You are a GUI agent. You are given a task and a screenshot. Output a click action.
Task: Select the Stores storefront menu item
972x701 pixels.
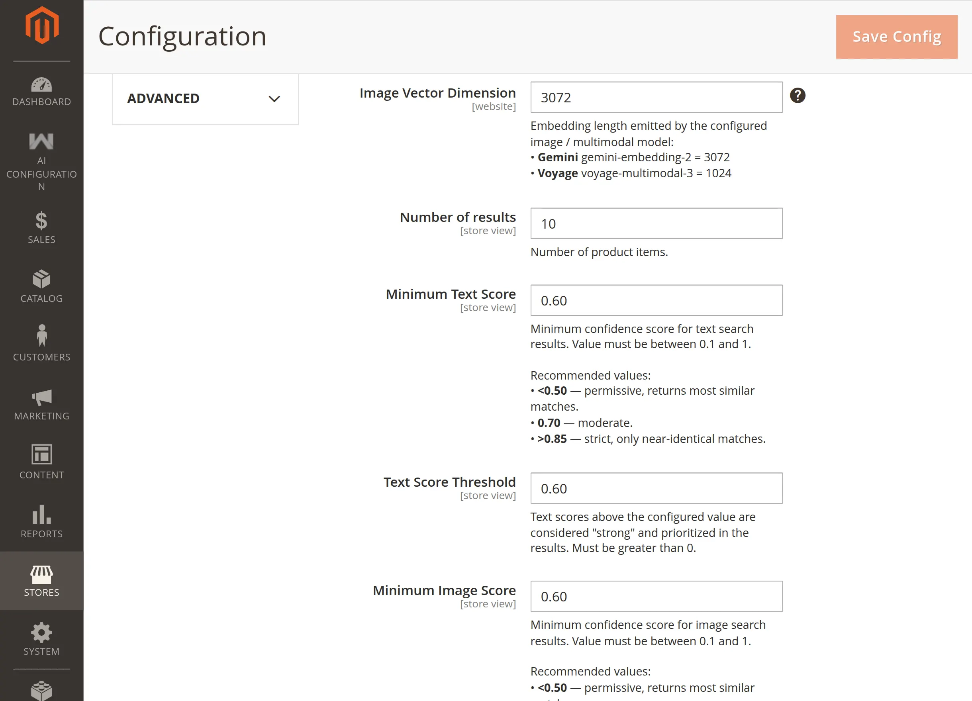click(41, 581)
